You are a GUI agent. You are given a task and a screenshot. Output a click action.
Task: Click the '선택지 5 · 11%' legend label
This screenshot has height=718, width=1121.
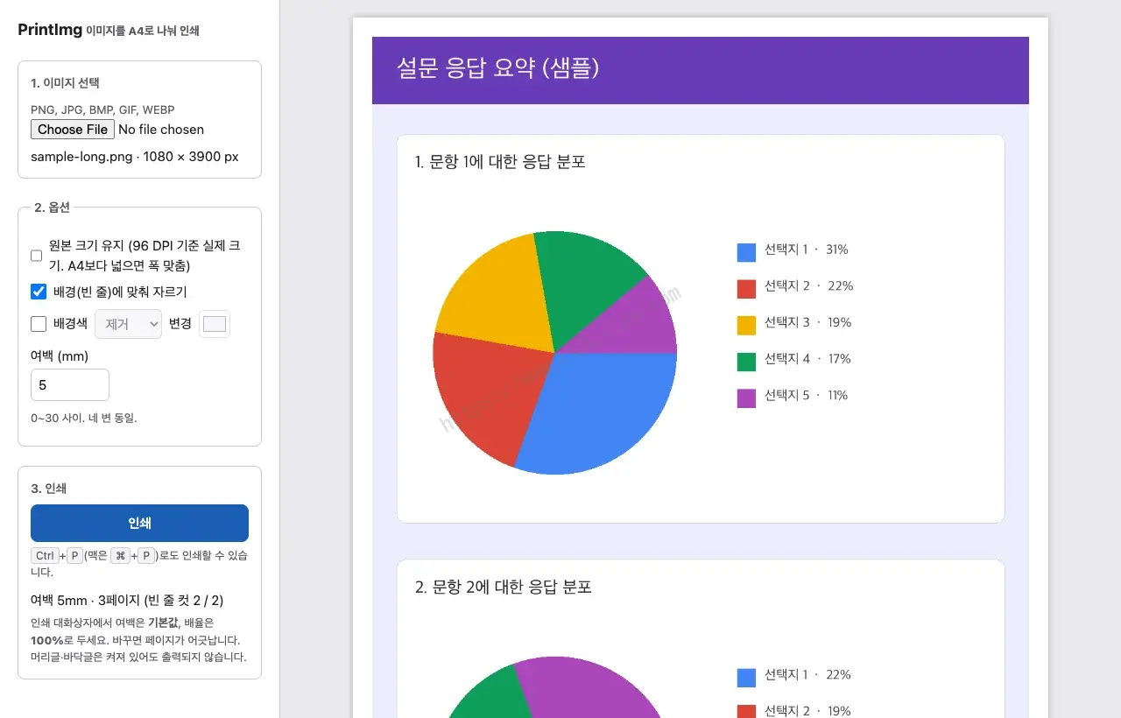point(806,396)
